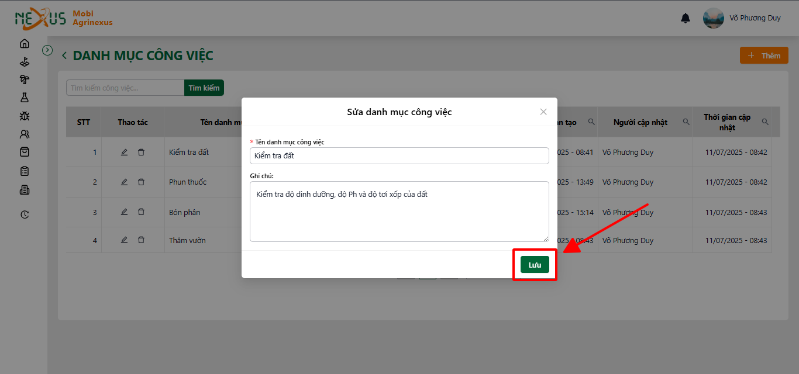Save changes with the Lưu button
This screenshot has width=799, height=374.
(535, 265)
